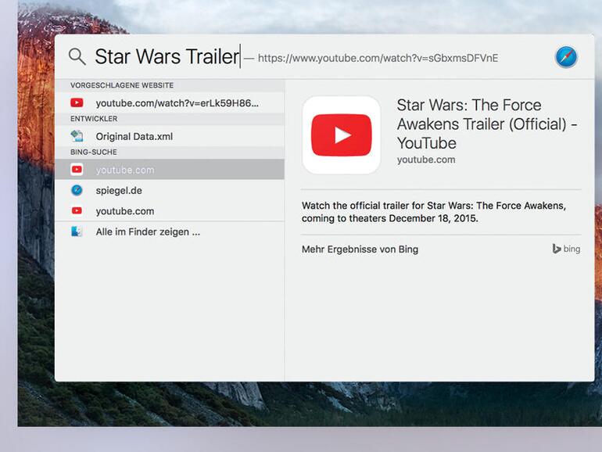Click the Bing logo in the preview pane
The height and width of the screenshot is (452, 602).
566,249
